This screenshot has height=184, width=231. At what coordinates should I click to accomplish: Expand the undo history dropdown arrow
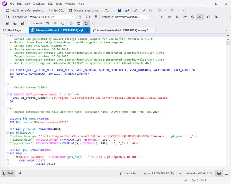pyautogui.click(x=165, y=10)
